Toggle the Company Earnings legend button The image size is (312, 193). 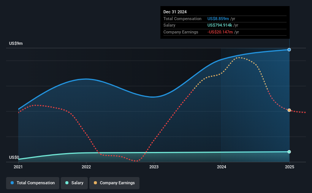(114, 183)
